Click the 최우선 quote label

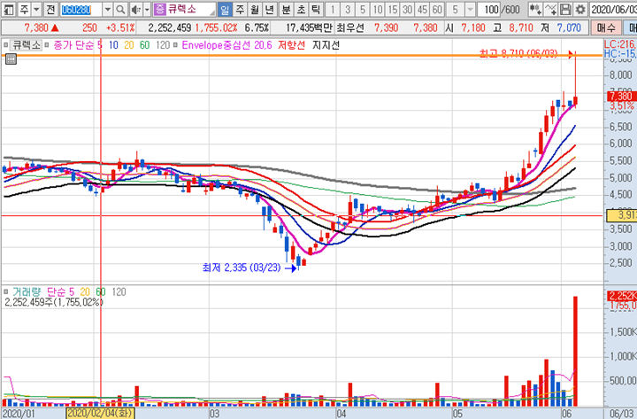350,27
